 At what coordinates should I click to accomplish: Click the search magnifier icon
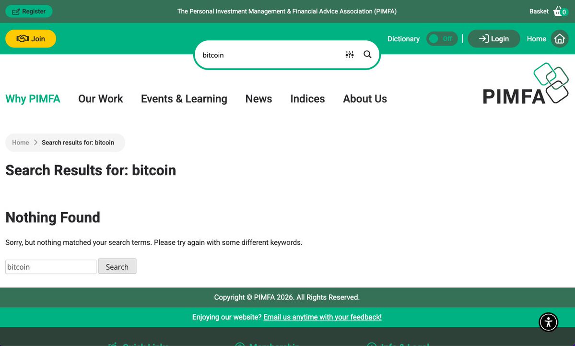tap(367, 54)
